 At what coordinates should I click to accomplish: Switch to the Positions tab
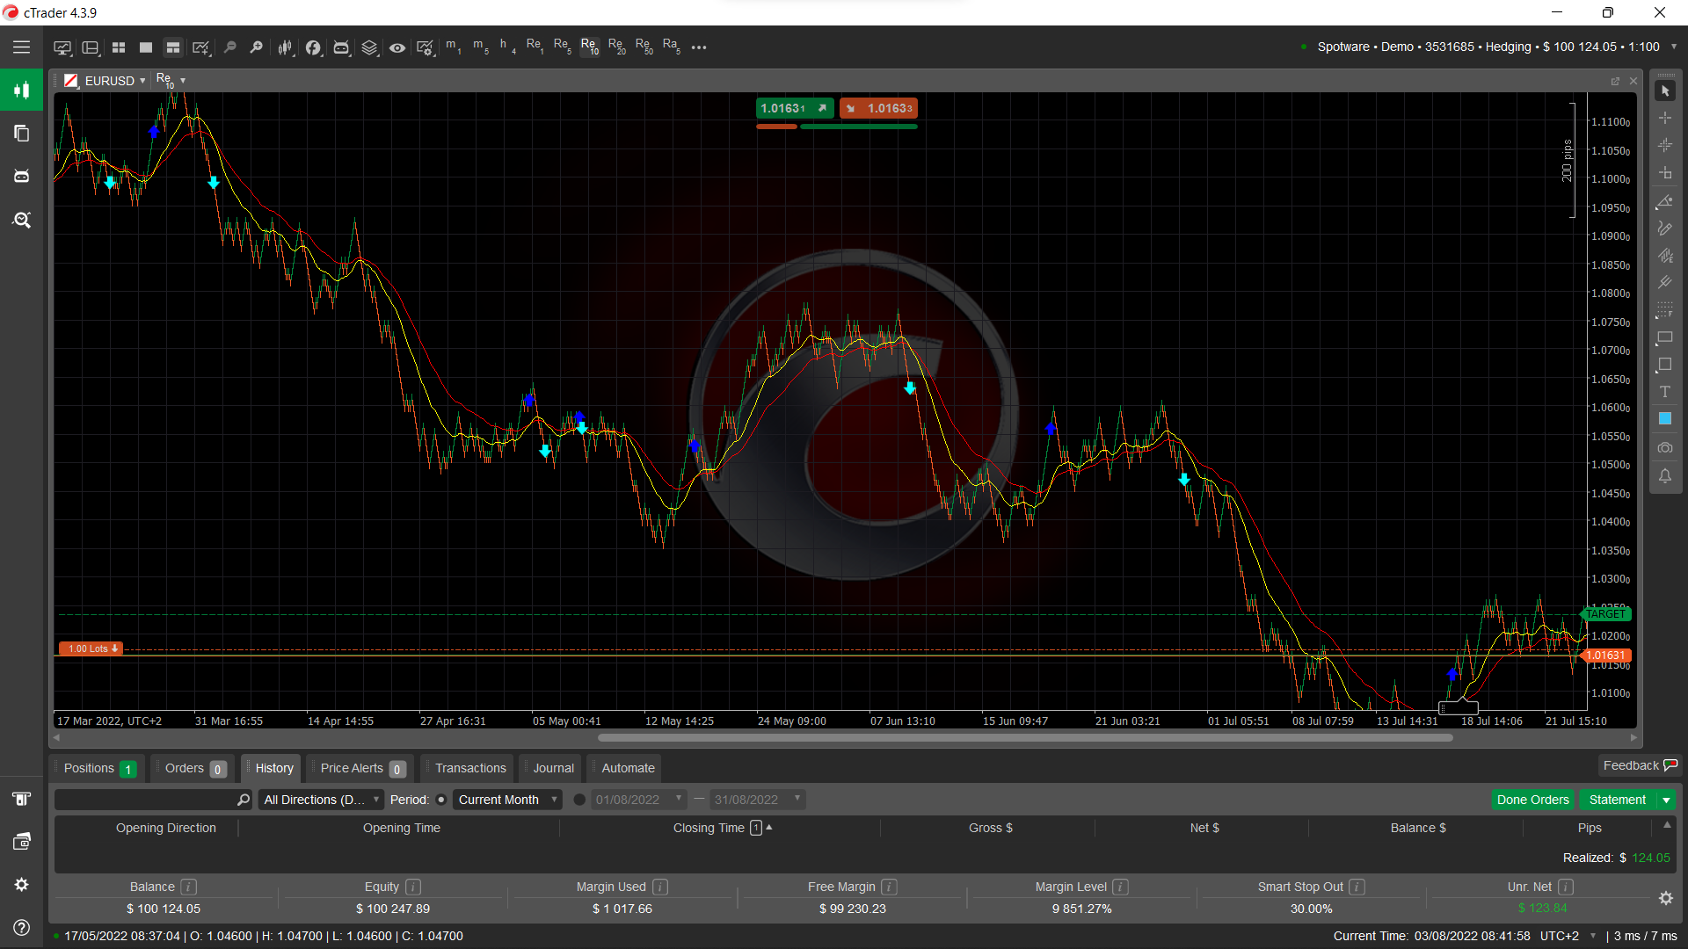99,768
